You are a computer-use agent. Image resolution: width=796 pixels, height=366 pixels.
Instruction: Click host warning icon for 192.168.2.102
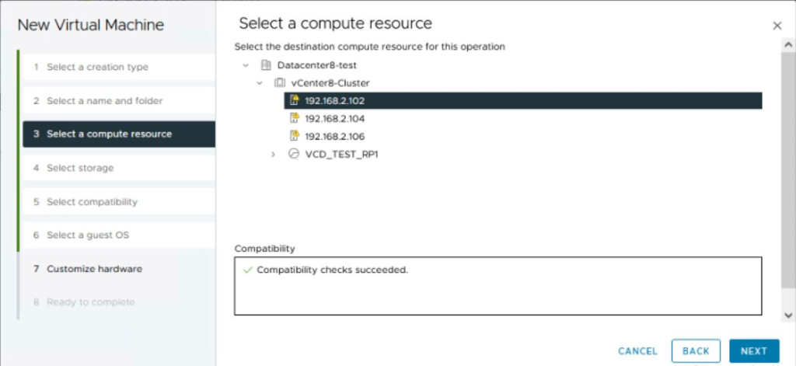pyautogui.click(x=295, y=100)
